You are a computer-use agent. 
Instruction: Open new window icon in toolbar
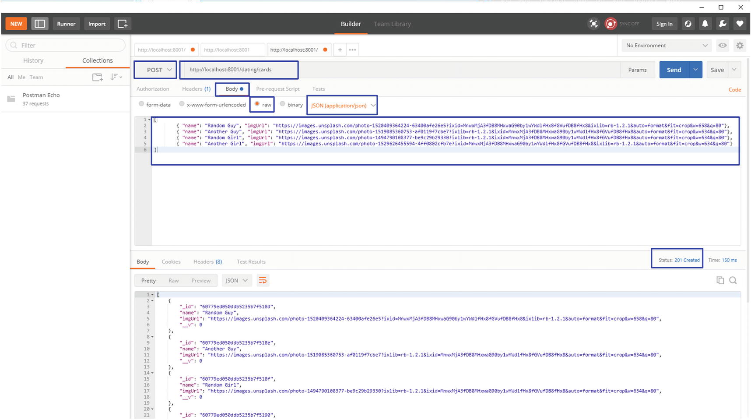[123, 24]
